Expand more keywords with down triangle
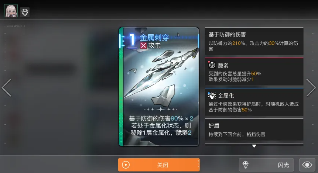Image resolution: width=318 pixels, height=173 pixels. tap(254, 146)
